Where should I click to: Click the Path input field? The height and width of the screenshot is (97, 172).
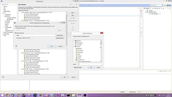pyautogui.click(x=38, y=35)
